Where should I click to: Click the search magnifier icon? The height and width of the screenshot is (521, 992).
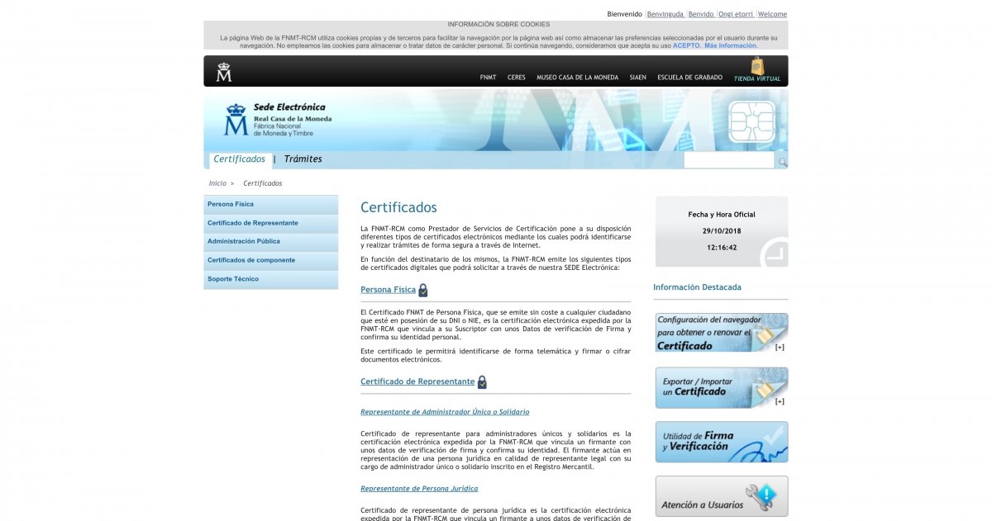[782, 162]
